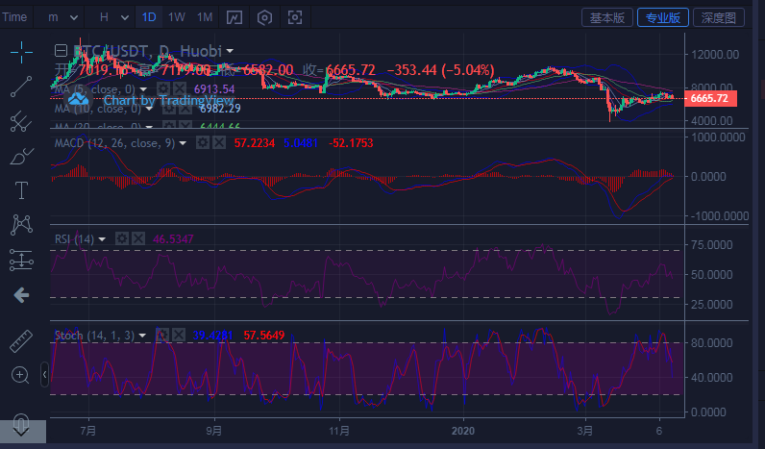Click the 7月 label on time axis

coord(88,431)
